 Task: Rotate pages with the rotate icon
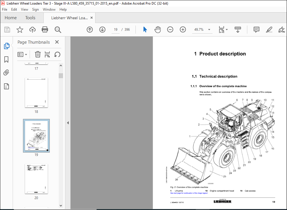(57, 55)
